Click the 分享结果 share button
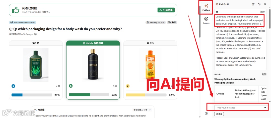 tap(166, 10)
